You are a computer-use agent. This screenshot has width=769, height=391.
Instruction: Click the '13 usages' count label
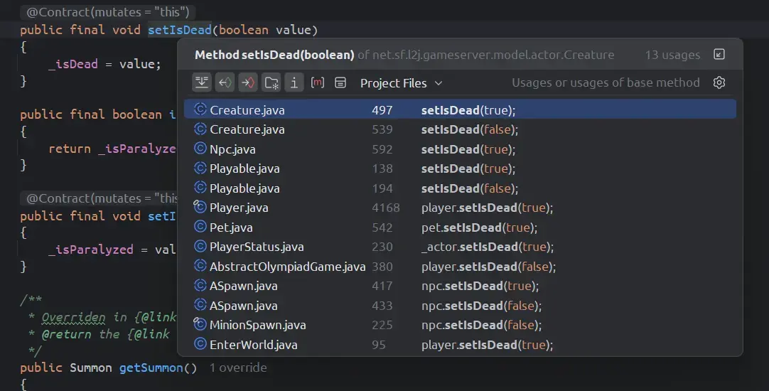[x=672, y=55]
